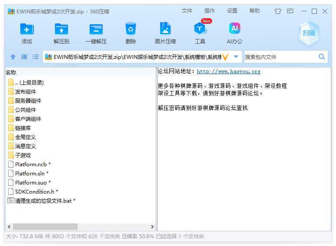Image resolution: width=336 pixels, height=246 pixels.
Task: Switch to the icon view mode button
Action: coord(24,57)
